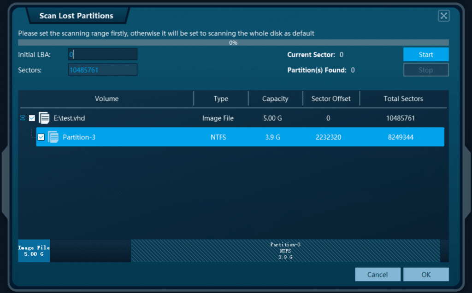Uncheck the Partition-3 checkbox
The image size is (472, 293).
41,137
